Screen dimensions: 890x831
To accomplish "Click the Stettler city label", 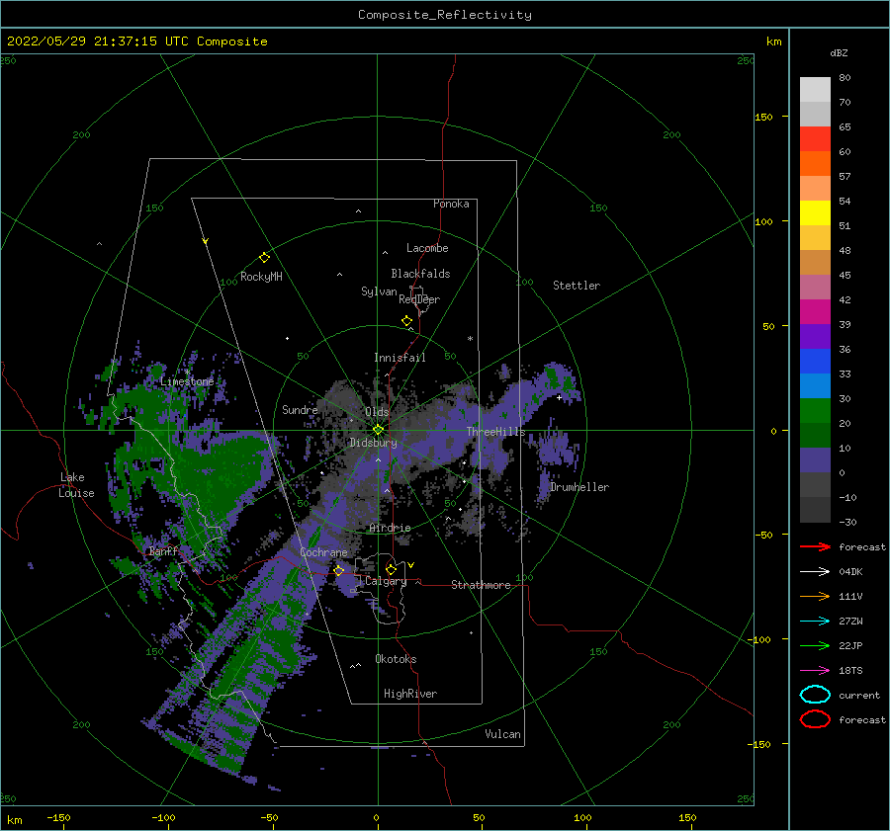I will tap(577, 286).
